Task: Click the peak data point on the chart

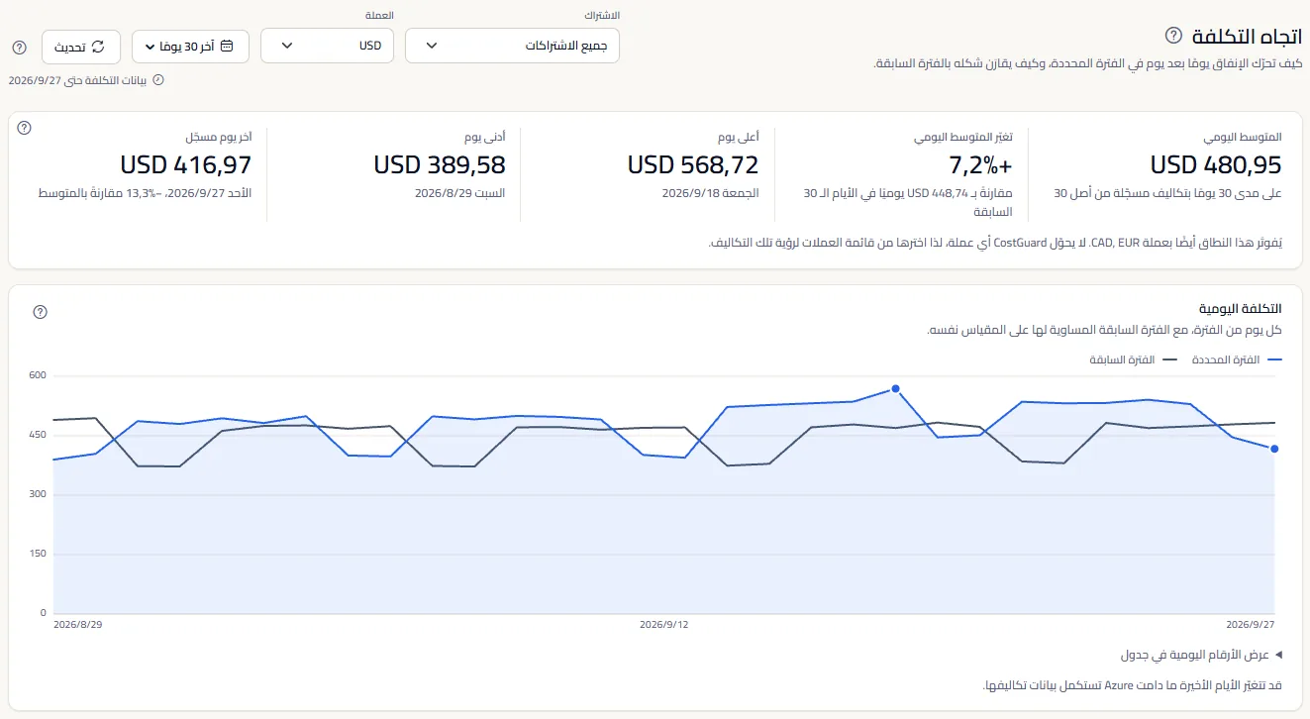Action: click(895, 389)
